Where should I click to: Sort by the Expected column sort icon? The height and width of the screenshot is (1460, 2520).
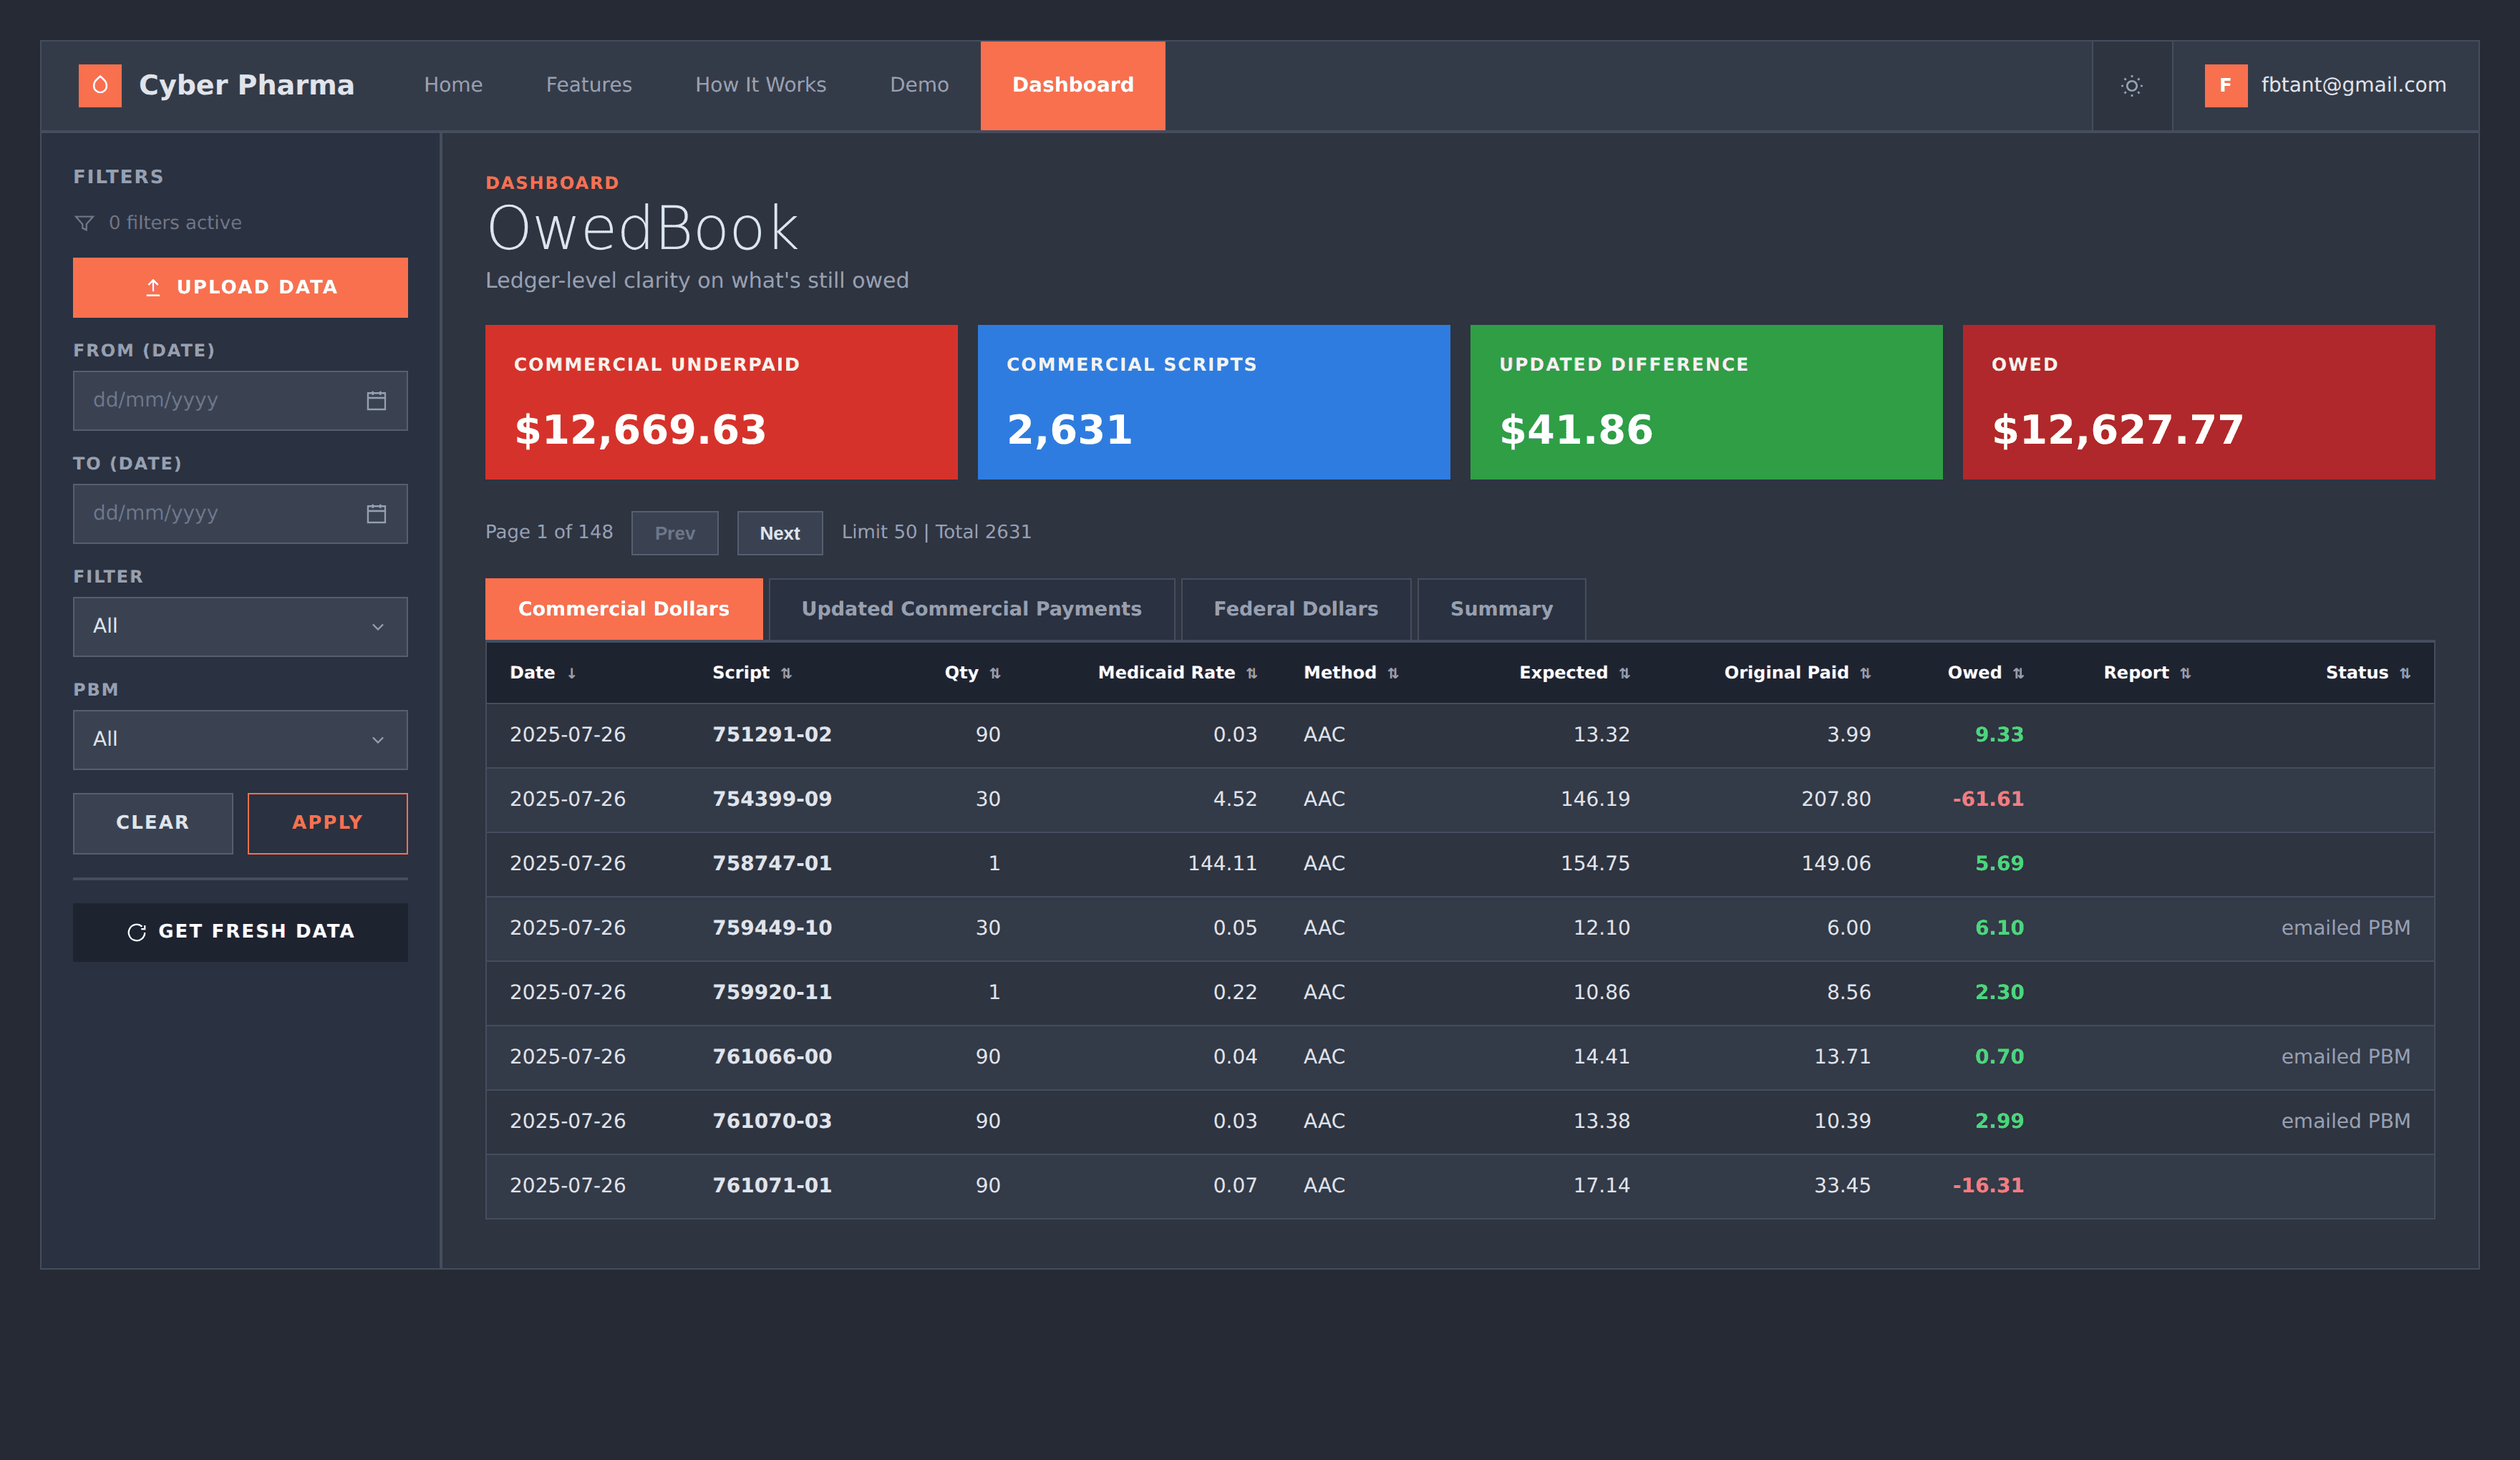click(x=1625, y=674)
